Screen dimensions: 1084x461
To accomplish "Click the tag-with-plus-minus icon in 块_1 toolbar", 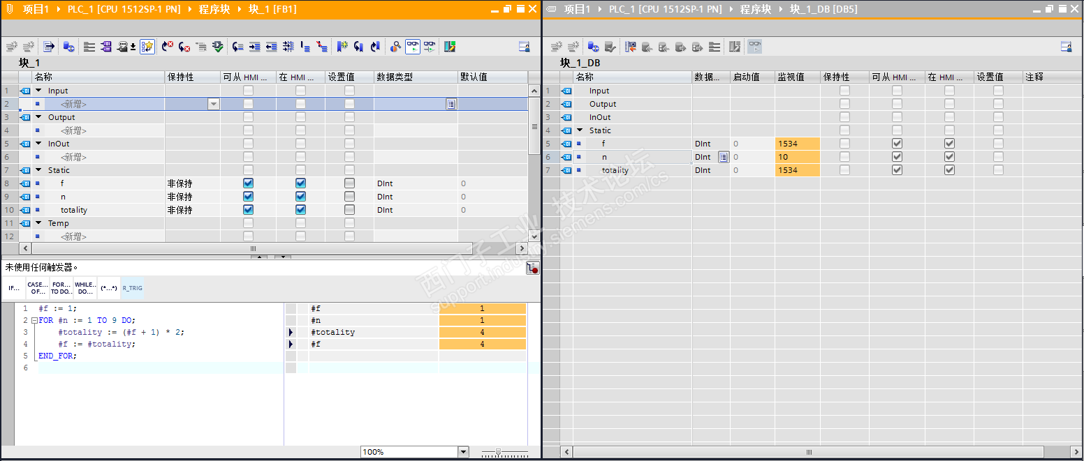I will (x=126, y=47).
